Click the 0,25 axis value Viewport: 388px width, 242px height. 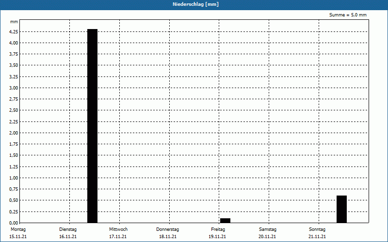pos(14,212)
